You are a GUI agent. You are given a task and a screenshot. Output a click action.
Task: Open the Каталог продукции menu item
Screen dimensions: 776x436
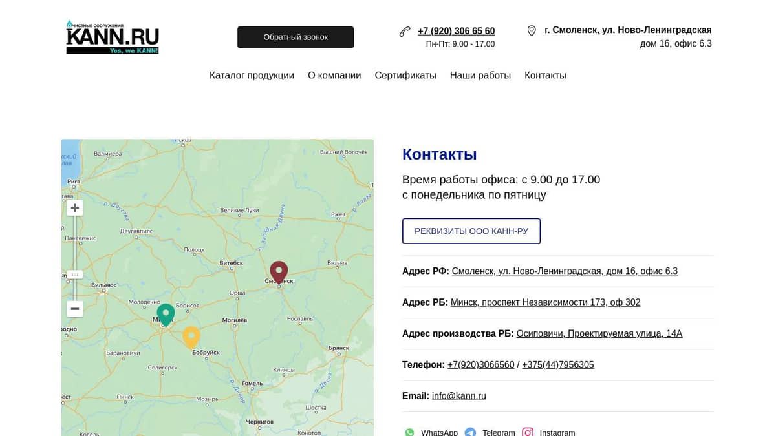[x=252, y=75]
